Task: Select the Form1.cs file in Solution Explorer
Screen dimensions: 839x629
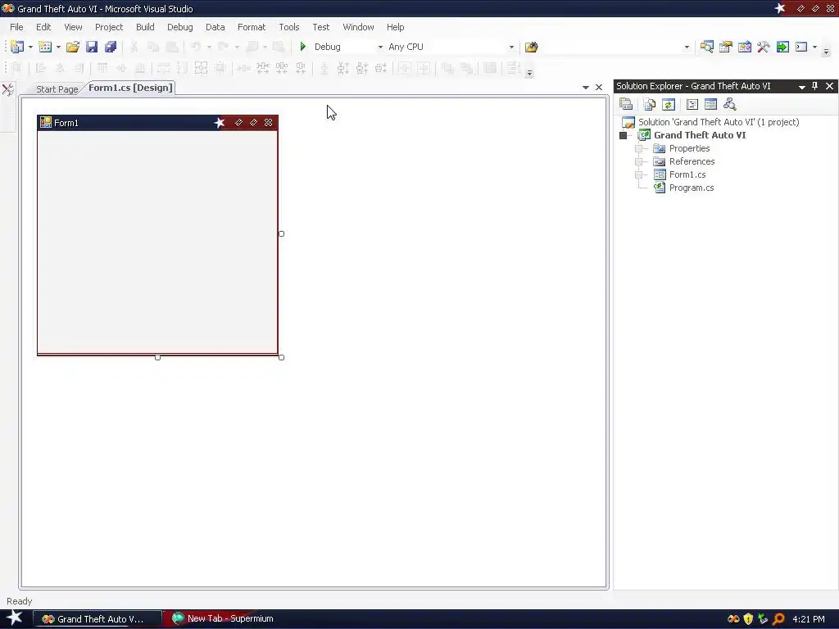Action: click(x=687, y=175)
